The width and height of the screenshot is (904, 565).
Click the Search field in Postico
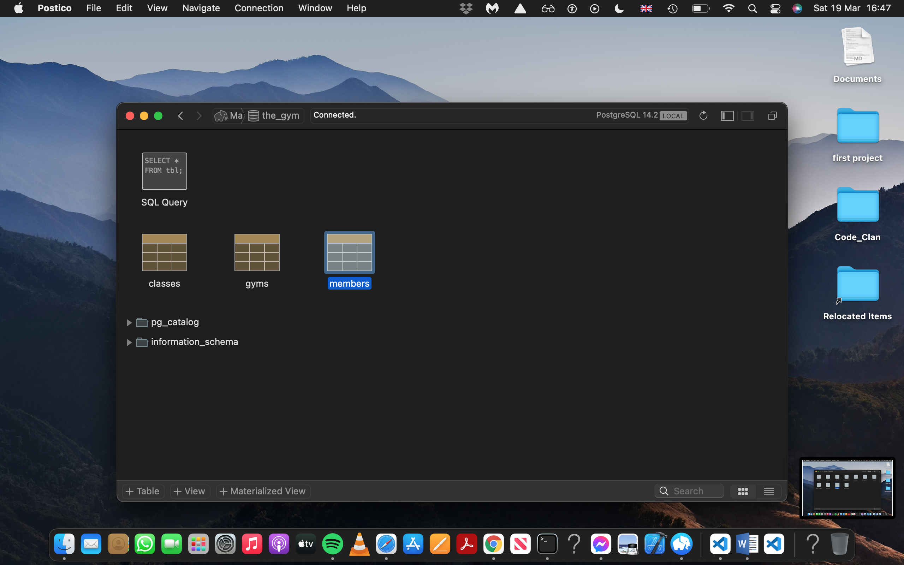tap(689, 491)
